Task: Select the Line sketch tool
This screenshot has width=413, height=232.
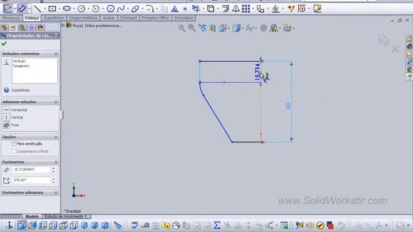Action: click(x=37, y=9)
